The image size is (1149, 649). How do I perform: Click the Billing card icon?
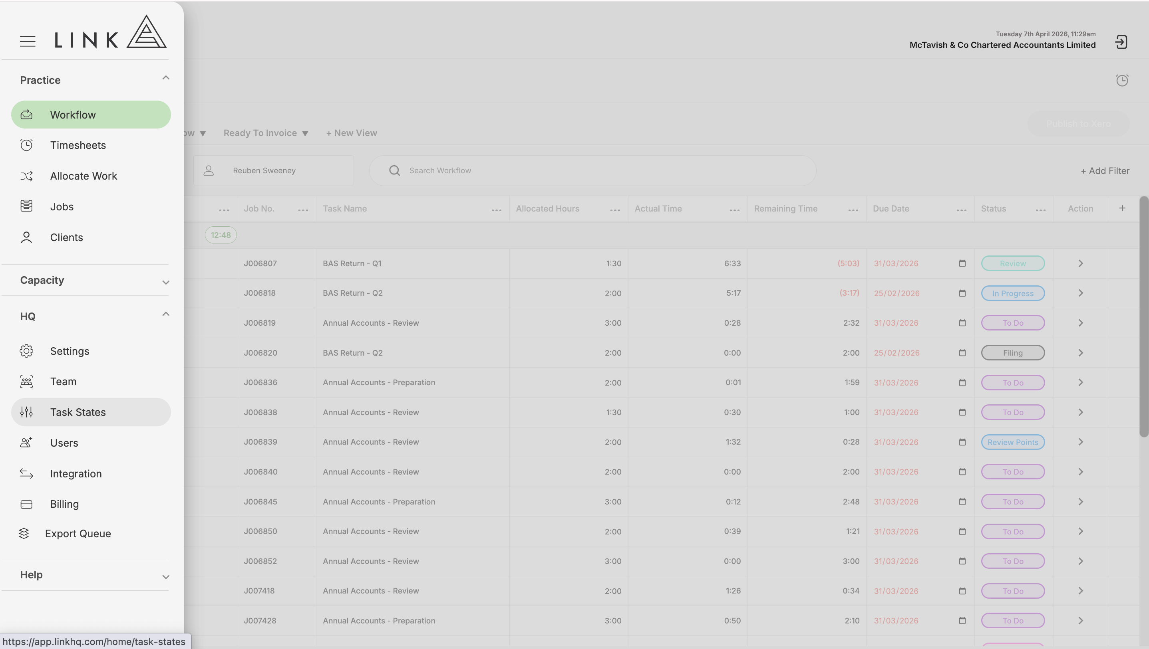[x=26, y=504]
